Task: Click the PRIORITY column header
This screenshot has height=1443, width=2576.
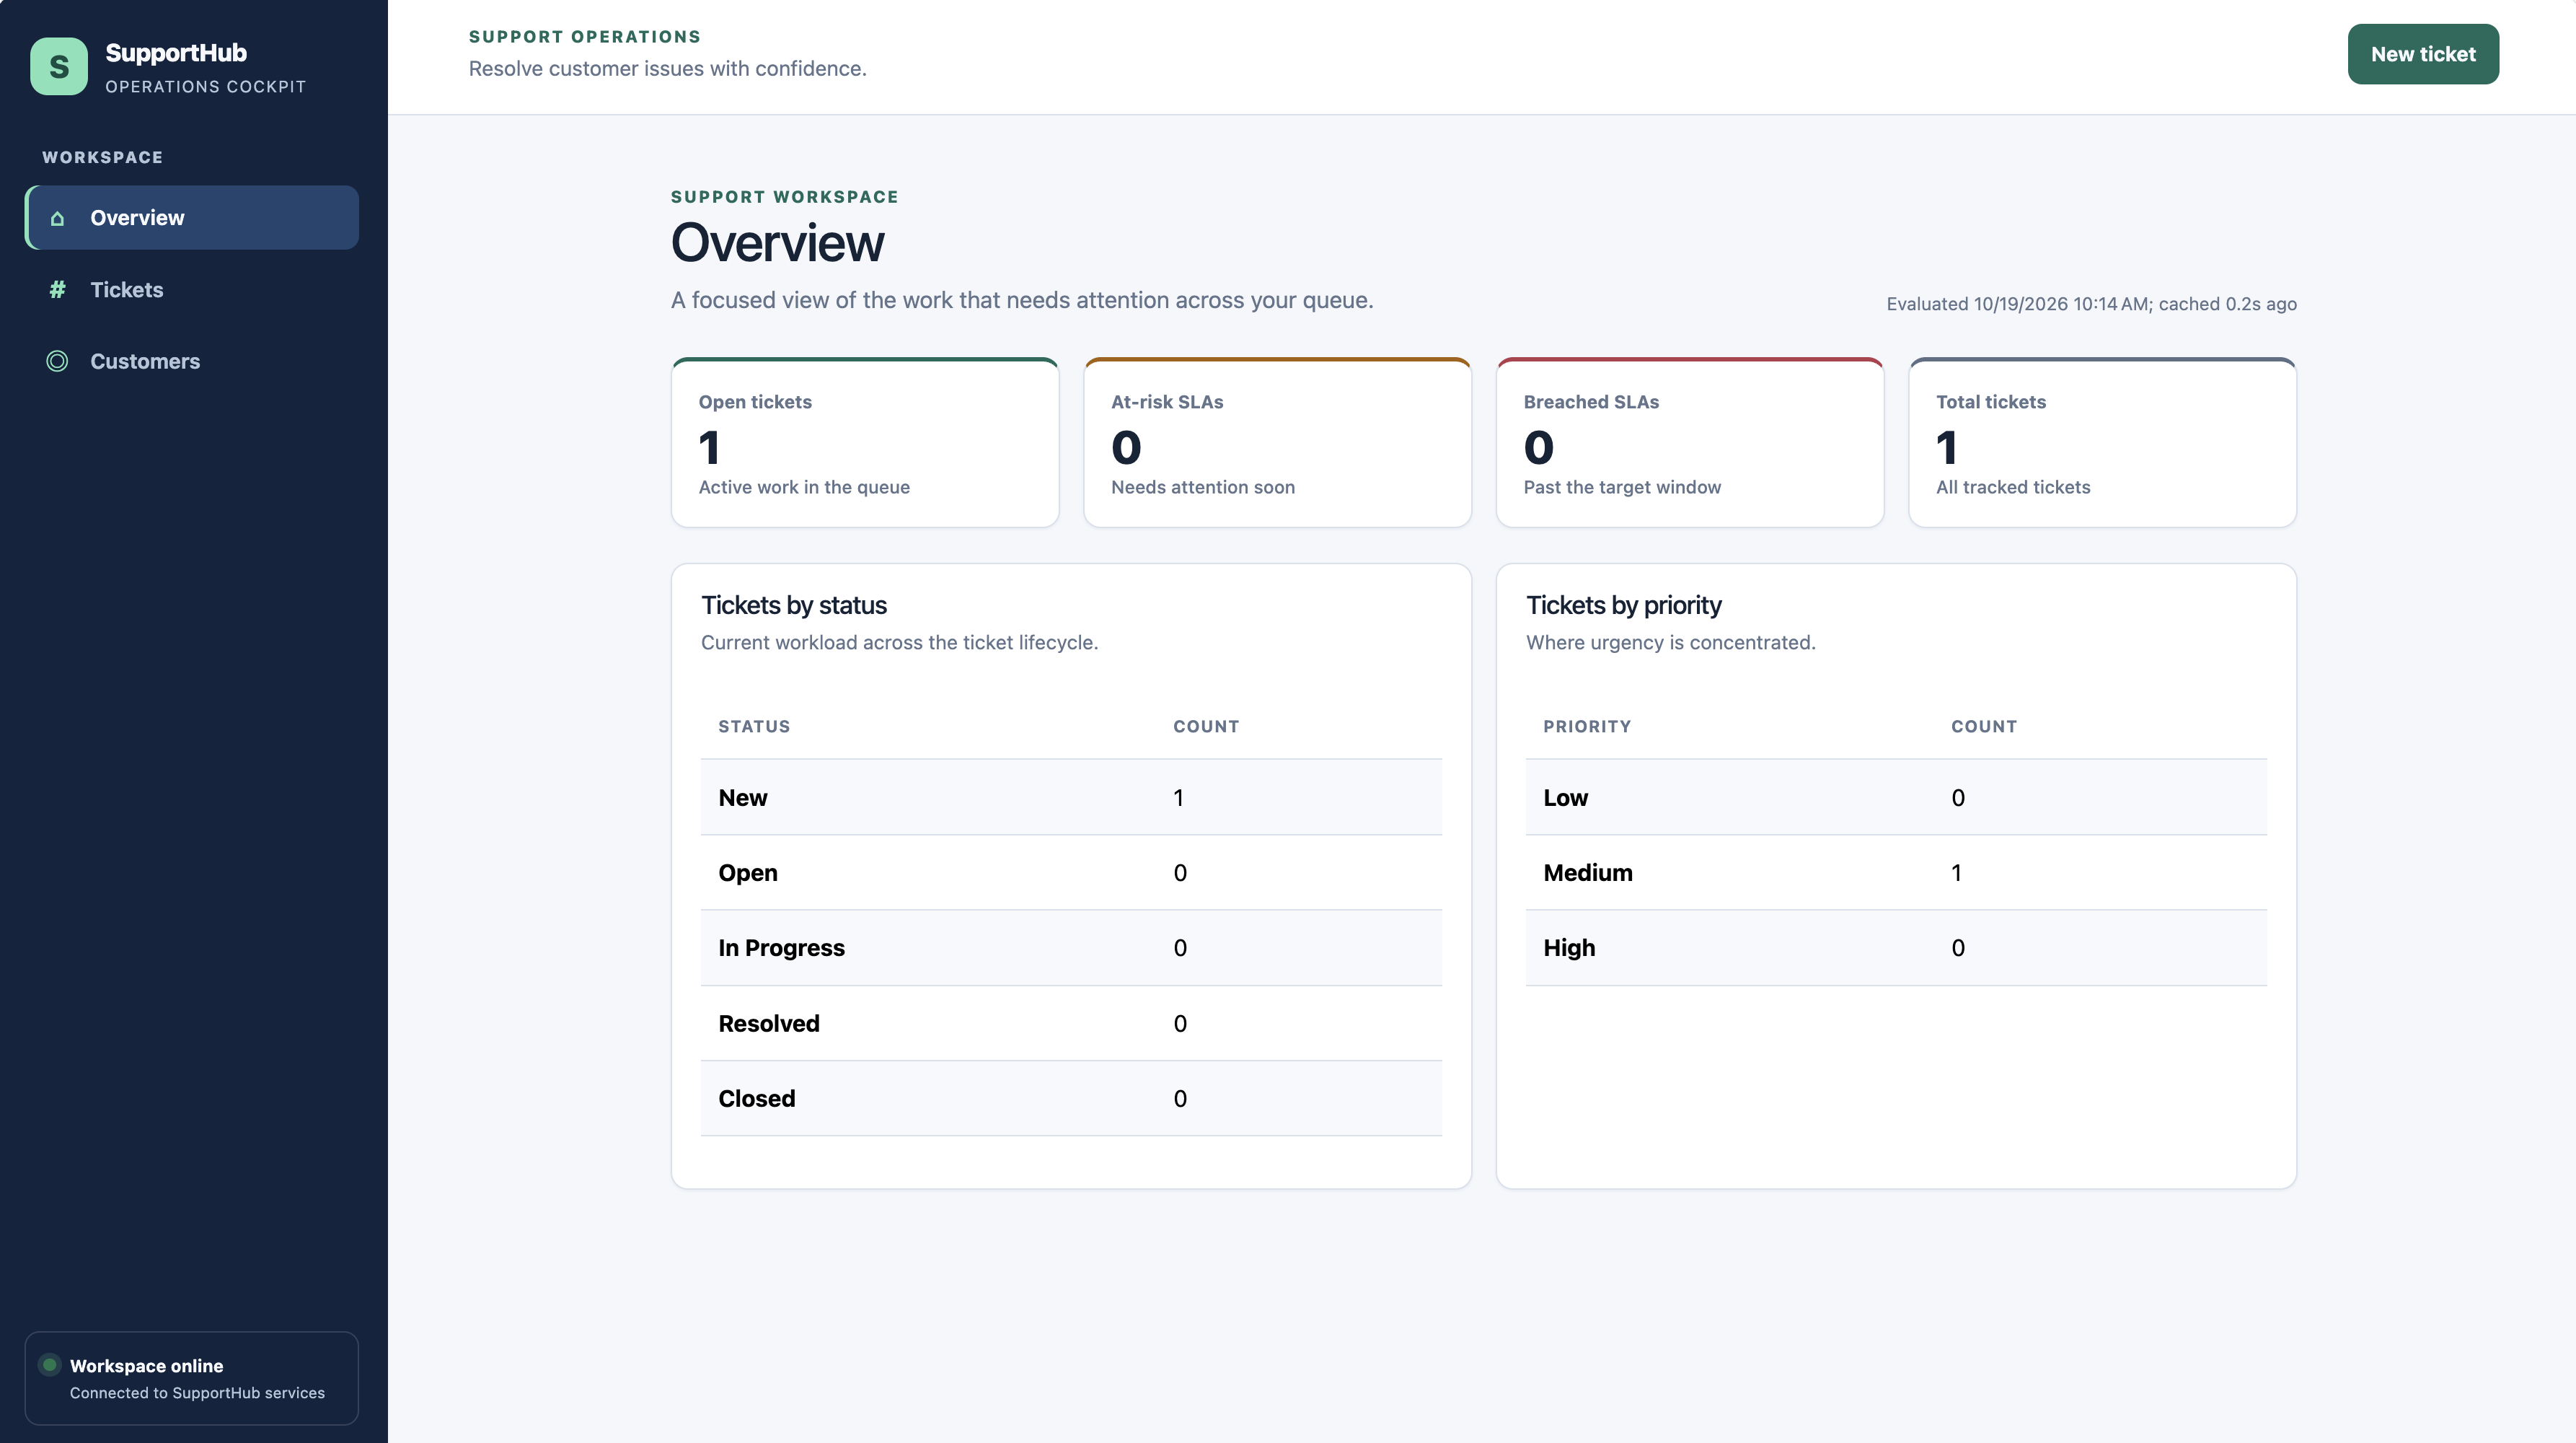Action: (1587, 727)
